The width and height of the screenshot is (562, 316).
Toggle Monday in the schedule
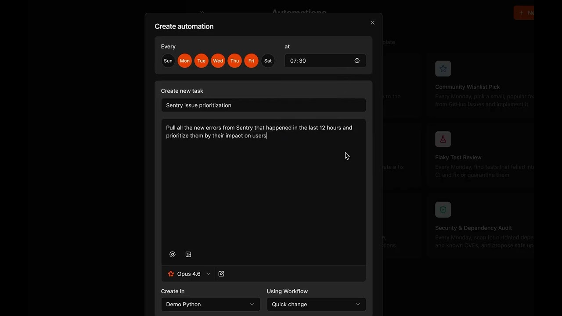185,61
